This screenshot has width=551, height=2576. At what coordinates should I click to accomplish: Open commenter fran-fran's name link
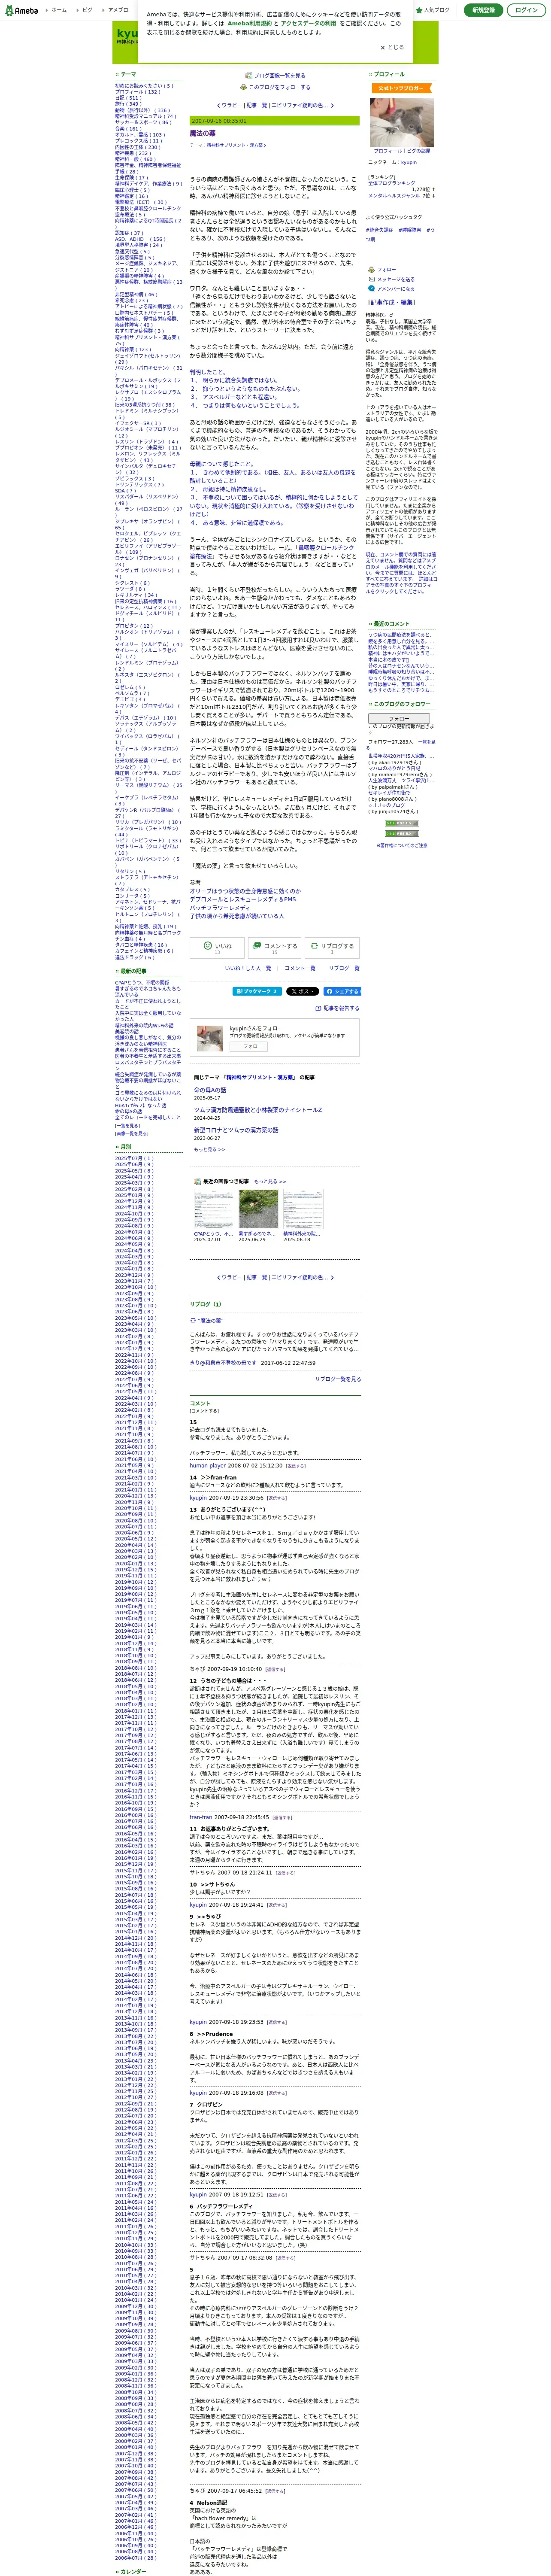[201, 1817]
